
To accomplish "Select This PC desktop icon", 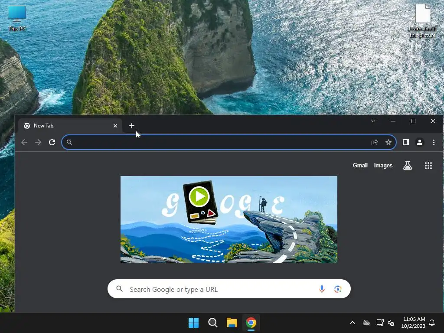I will click(x=17, y=18).
